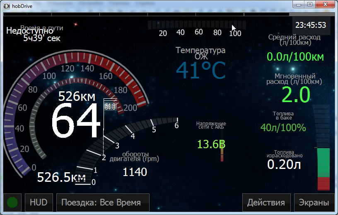This screenshot has height=215, width=338.
Task: Click fuel consumed value 0.20л
Action: (x=284, y=164)
